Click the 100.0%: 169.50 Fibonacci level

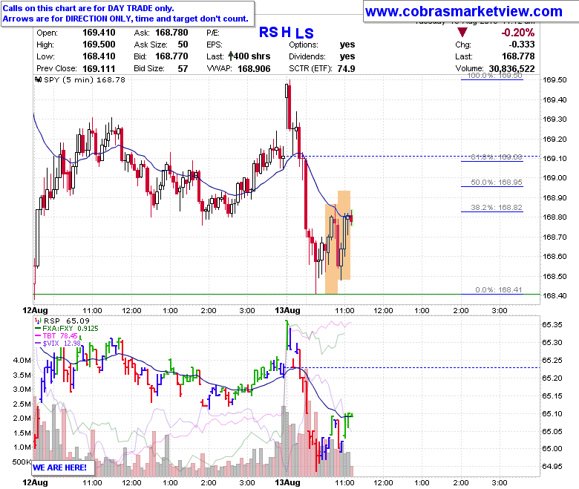[x=495, y=76]
